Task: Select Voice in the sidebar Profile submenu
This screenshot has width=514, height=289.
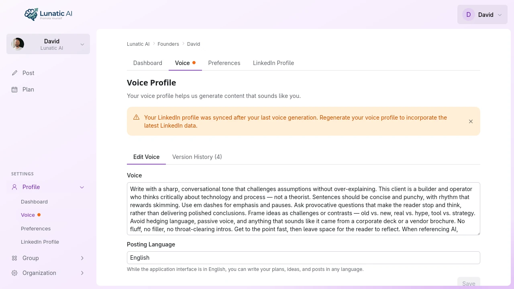Action: click(28, 215)
